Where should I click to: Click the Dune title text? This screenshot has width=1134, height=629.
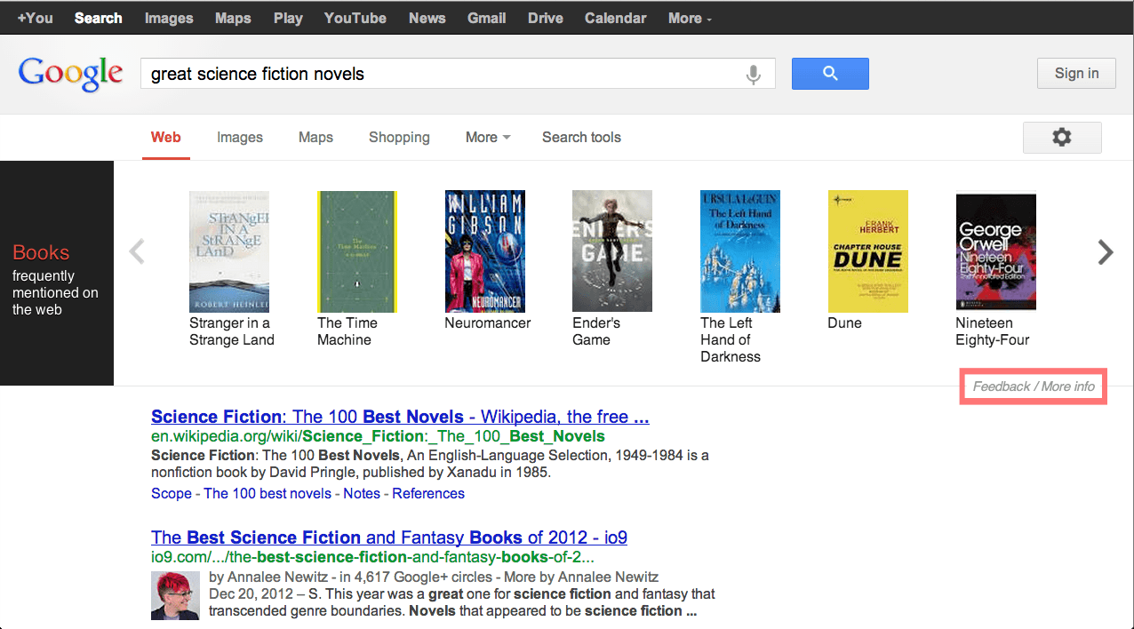[x=845, y=323]
